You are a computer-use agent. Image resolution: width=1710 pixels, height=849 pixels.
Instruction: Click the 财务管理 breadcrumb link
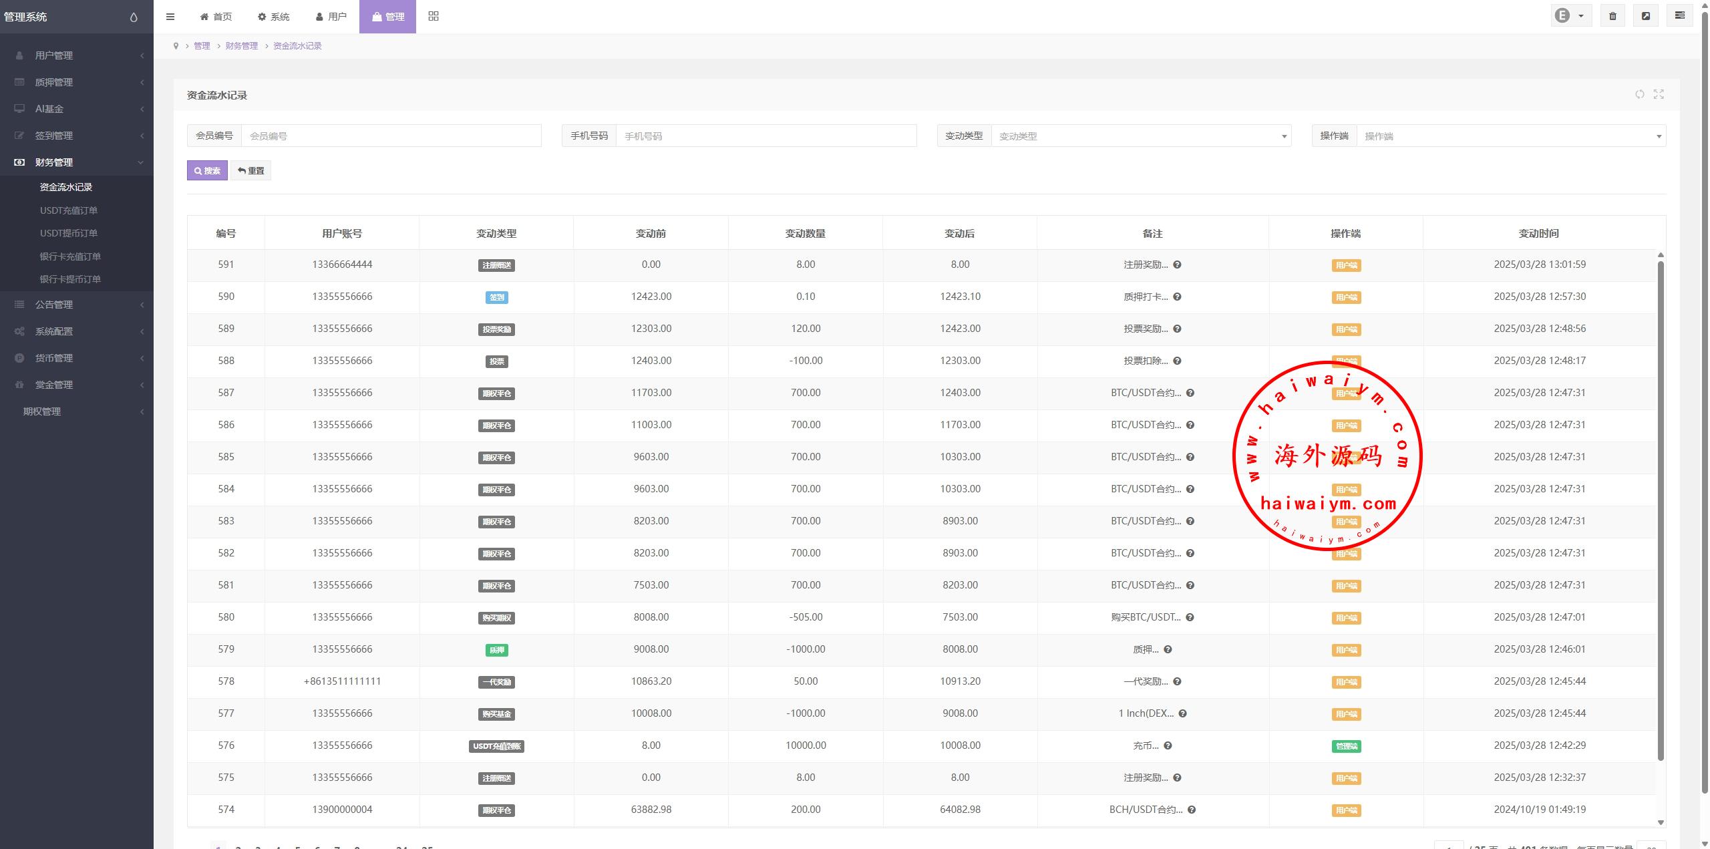click(241, 46)
